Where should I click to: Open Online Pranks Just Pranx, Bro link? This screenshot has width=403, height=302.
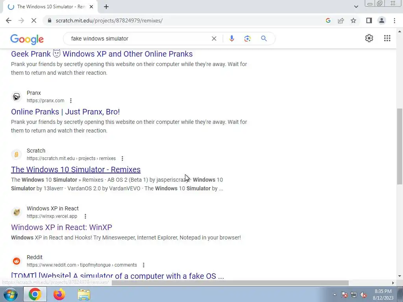(x=65, y=112)
